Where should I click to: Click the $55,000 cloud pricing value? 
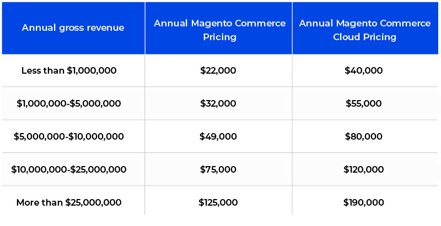364,103
